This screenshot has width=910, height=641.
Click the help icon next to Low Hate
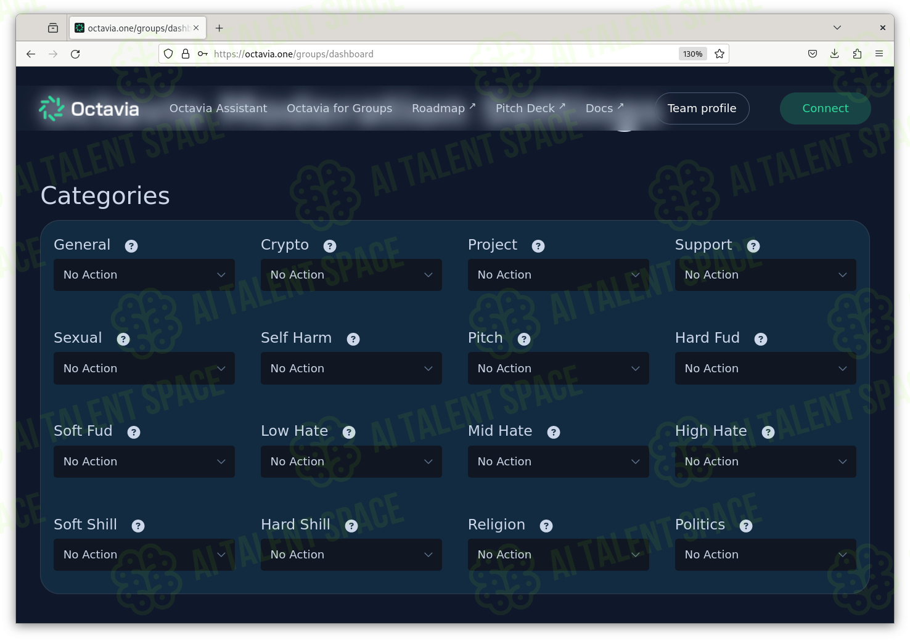(x=349, y=432)
